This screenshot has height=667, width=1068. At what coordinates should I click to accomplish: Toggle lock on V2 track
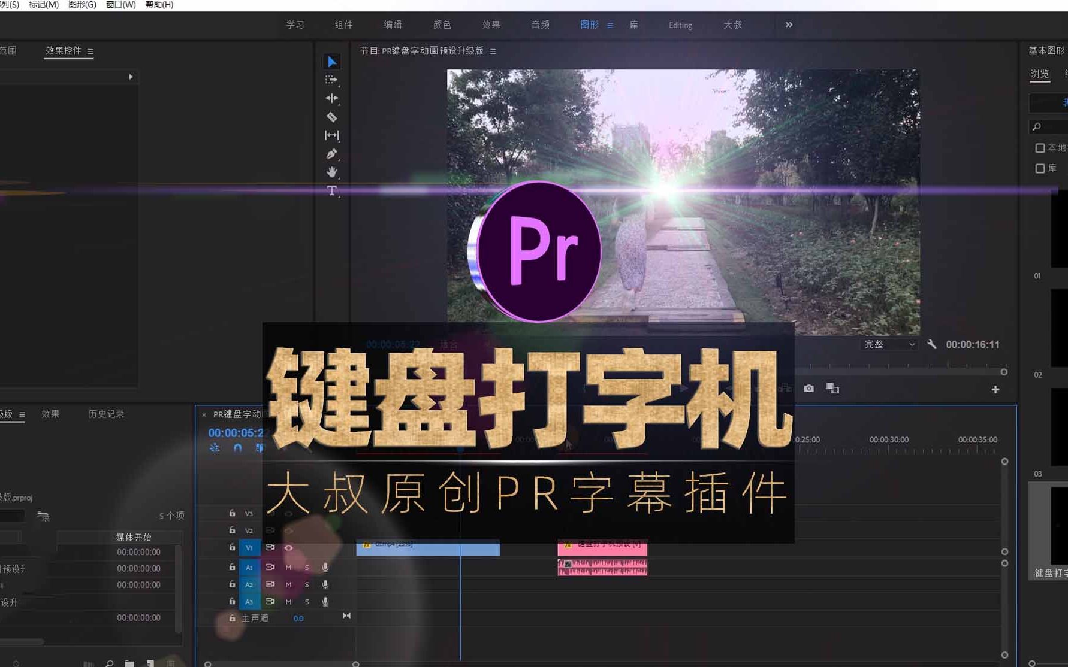232,530
